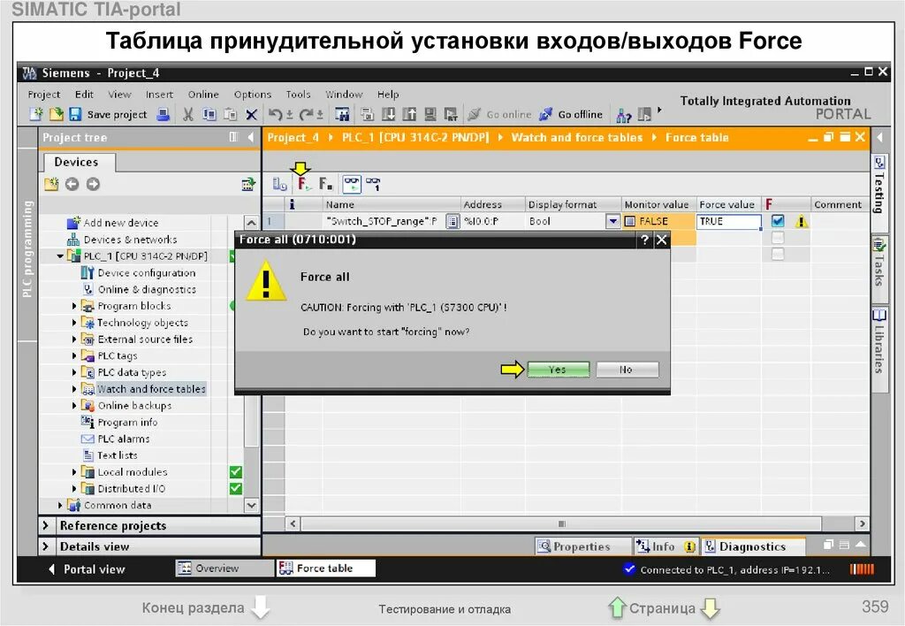Toggle the Local modules green checkmark
The image size is (905, 626).
tap(235, 472)
